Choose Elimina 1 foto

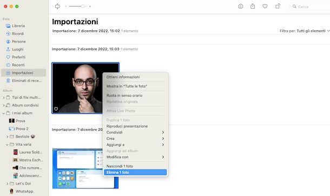[x=135, y=172]
